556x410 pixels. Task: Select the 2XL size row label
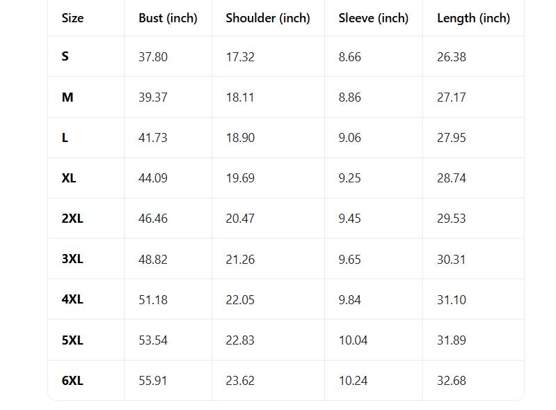[72, 219]
